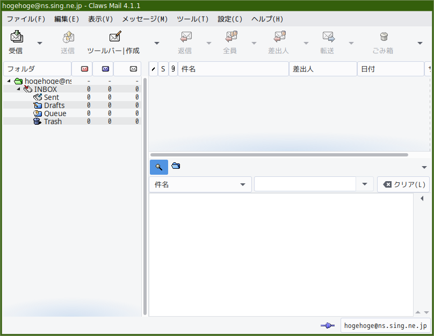Click the new messages column icon

coord(84,69)
